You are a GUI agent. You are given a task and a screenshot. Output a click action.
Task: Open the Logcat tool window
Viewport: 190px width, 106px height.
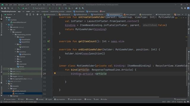(x=49, y=99)
